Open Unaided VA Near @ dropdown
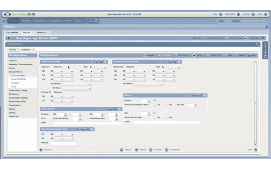 [x=174, y=67]
